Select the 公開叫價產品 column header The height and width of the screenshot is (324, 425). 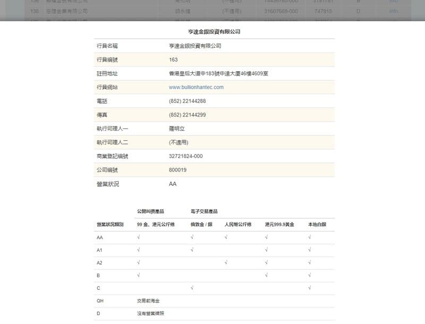pyautogui.click(x=150, y=210)
